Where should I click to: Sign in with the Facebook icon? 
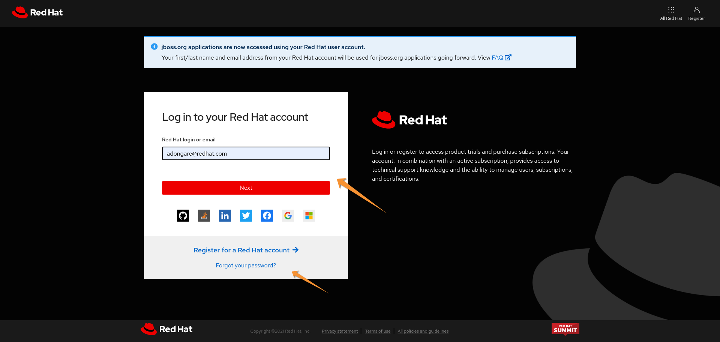[x=267, y=216]
